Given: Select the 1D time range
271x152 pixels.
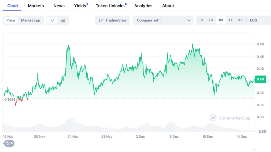Looking at the screenshot, I should (201, 20).
